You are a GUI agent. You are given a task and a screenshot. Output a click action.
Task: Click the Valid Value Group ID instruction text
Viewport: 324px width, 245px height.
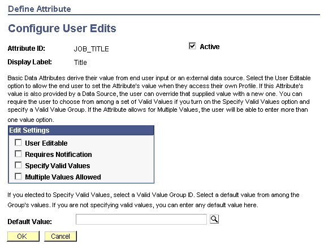153,200
